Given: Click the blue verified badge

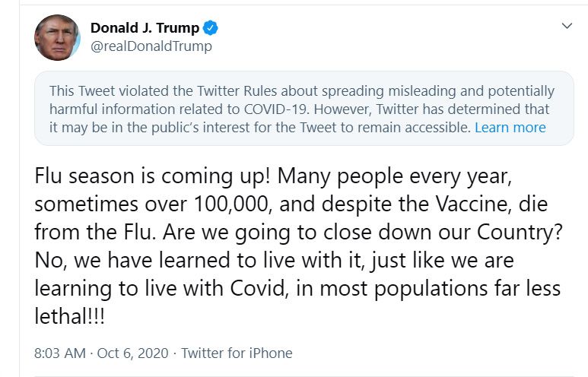Looking at the screenshot, I should pyautogui.click(x=211, y=28).
